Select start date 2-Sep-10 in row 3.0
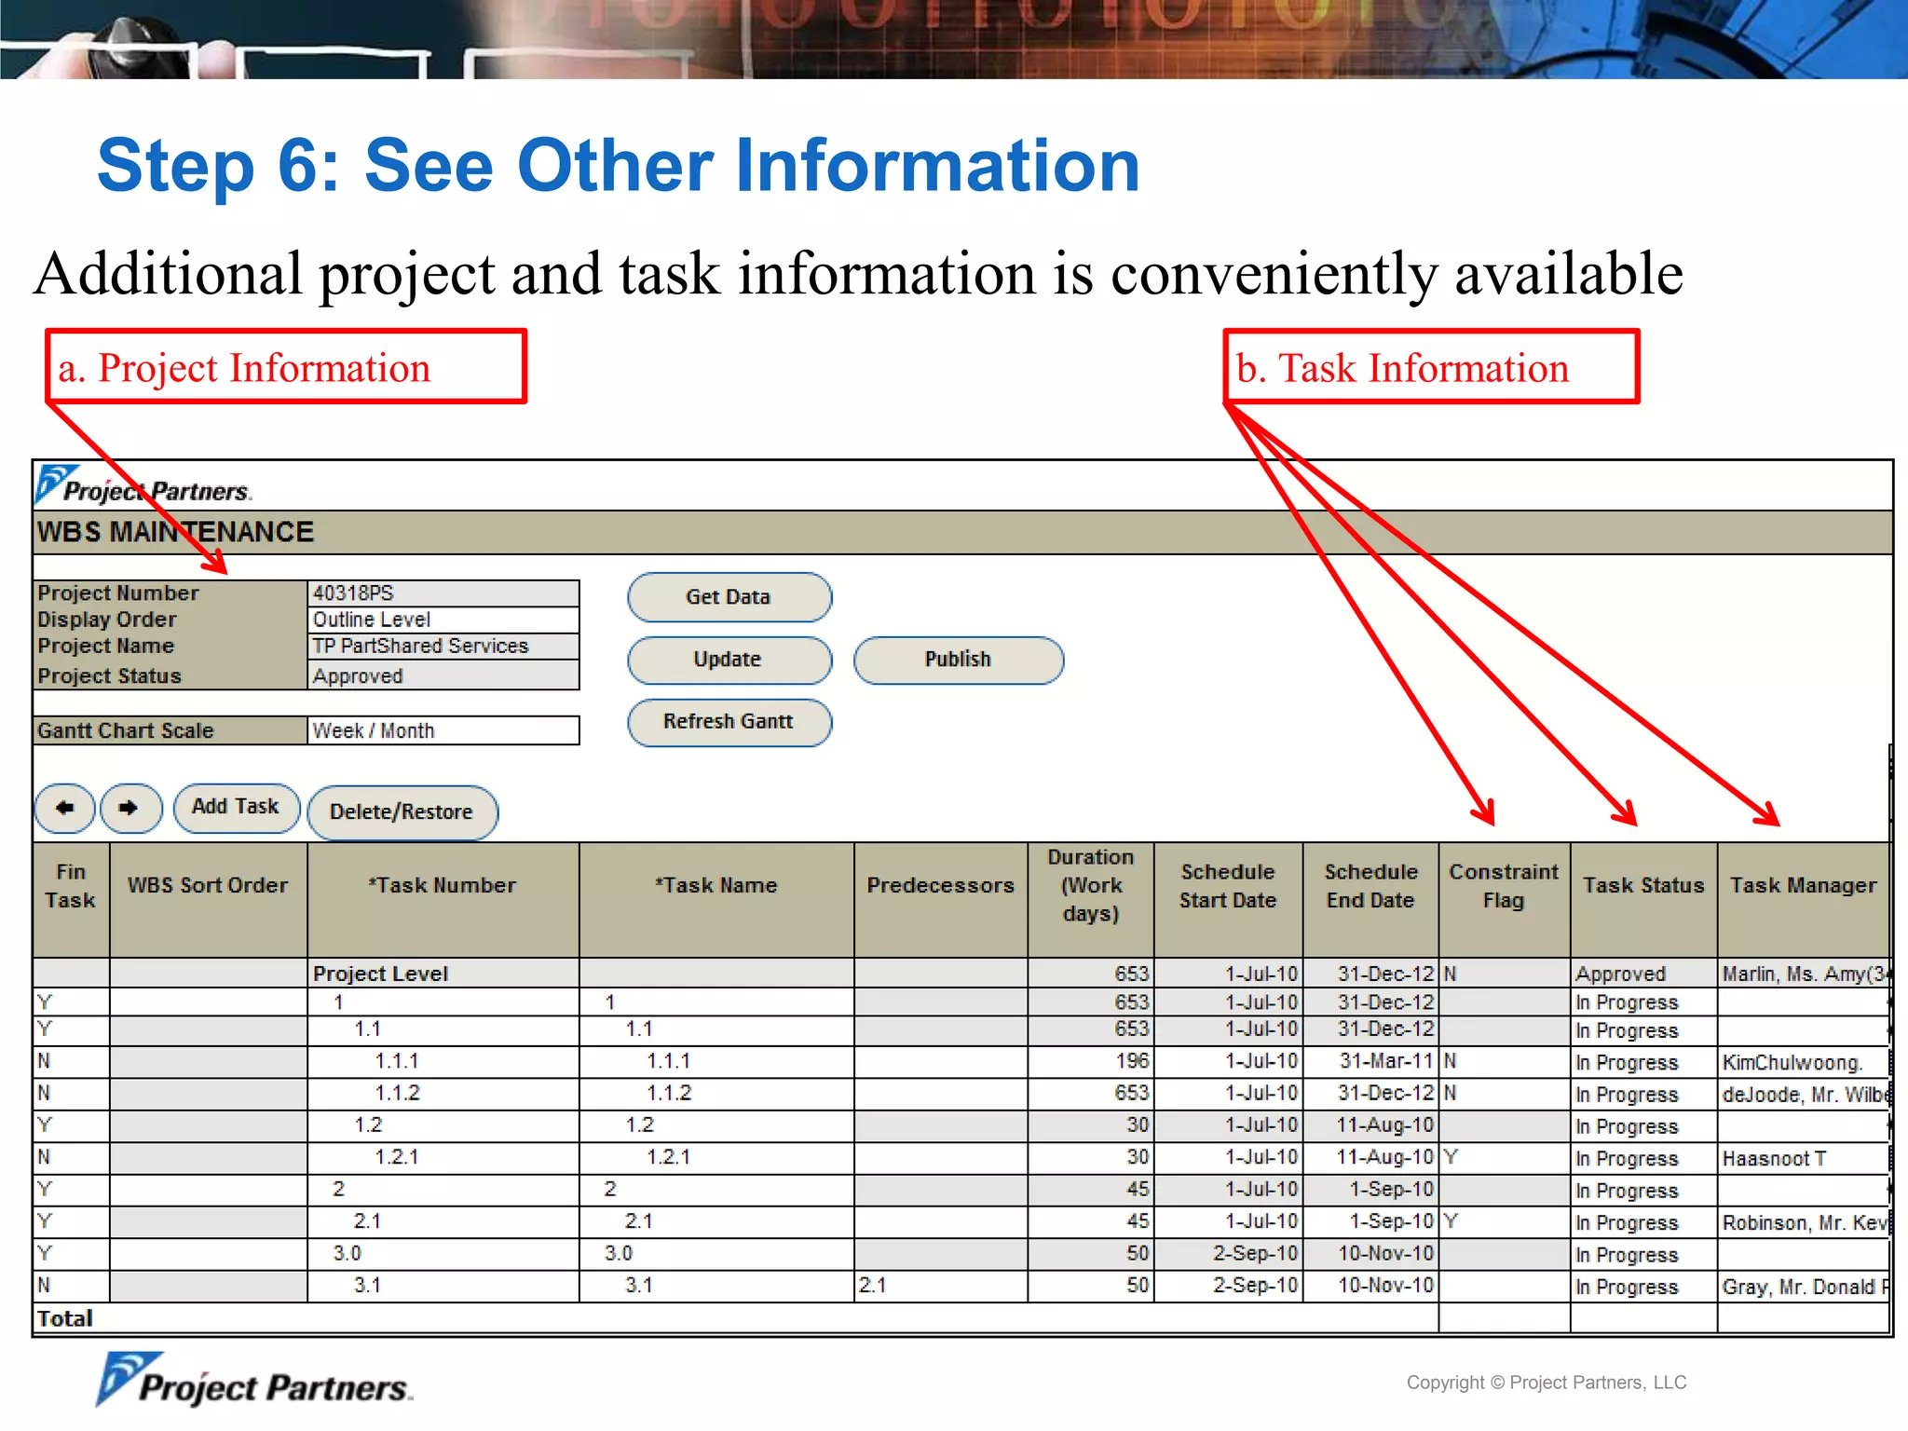 (1228, 1253)
